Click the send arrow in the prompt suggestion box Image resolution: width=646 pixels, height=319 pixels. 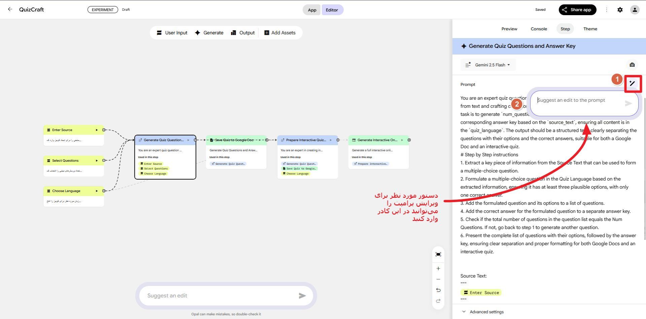[629, 104]
